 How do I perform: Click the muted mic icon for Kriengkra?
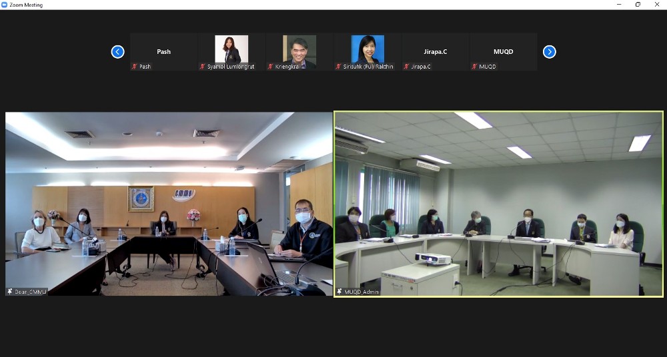pyautogui.click(x=271, y=67)
